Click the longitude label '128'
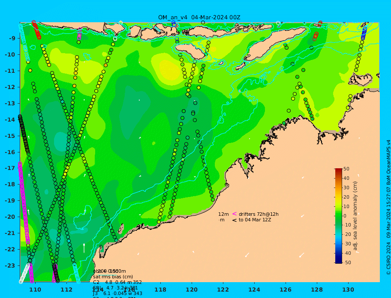Image resolution: width=391 pixels, height=298 pixels. tap(317, 289)
